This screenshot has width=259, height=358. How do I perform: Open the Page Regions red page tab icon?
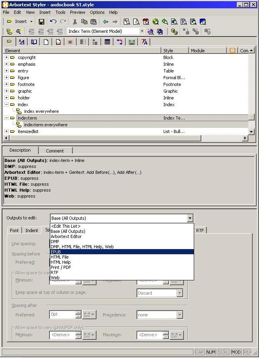coord(59,42)
